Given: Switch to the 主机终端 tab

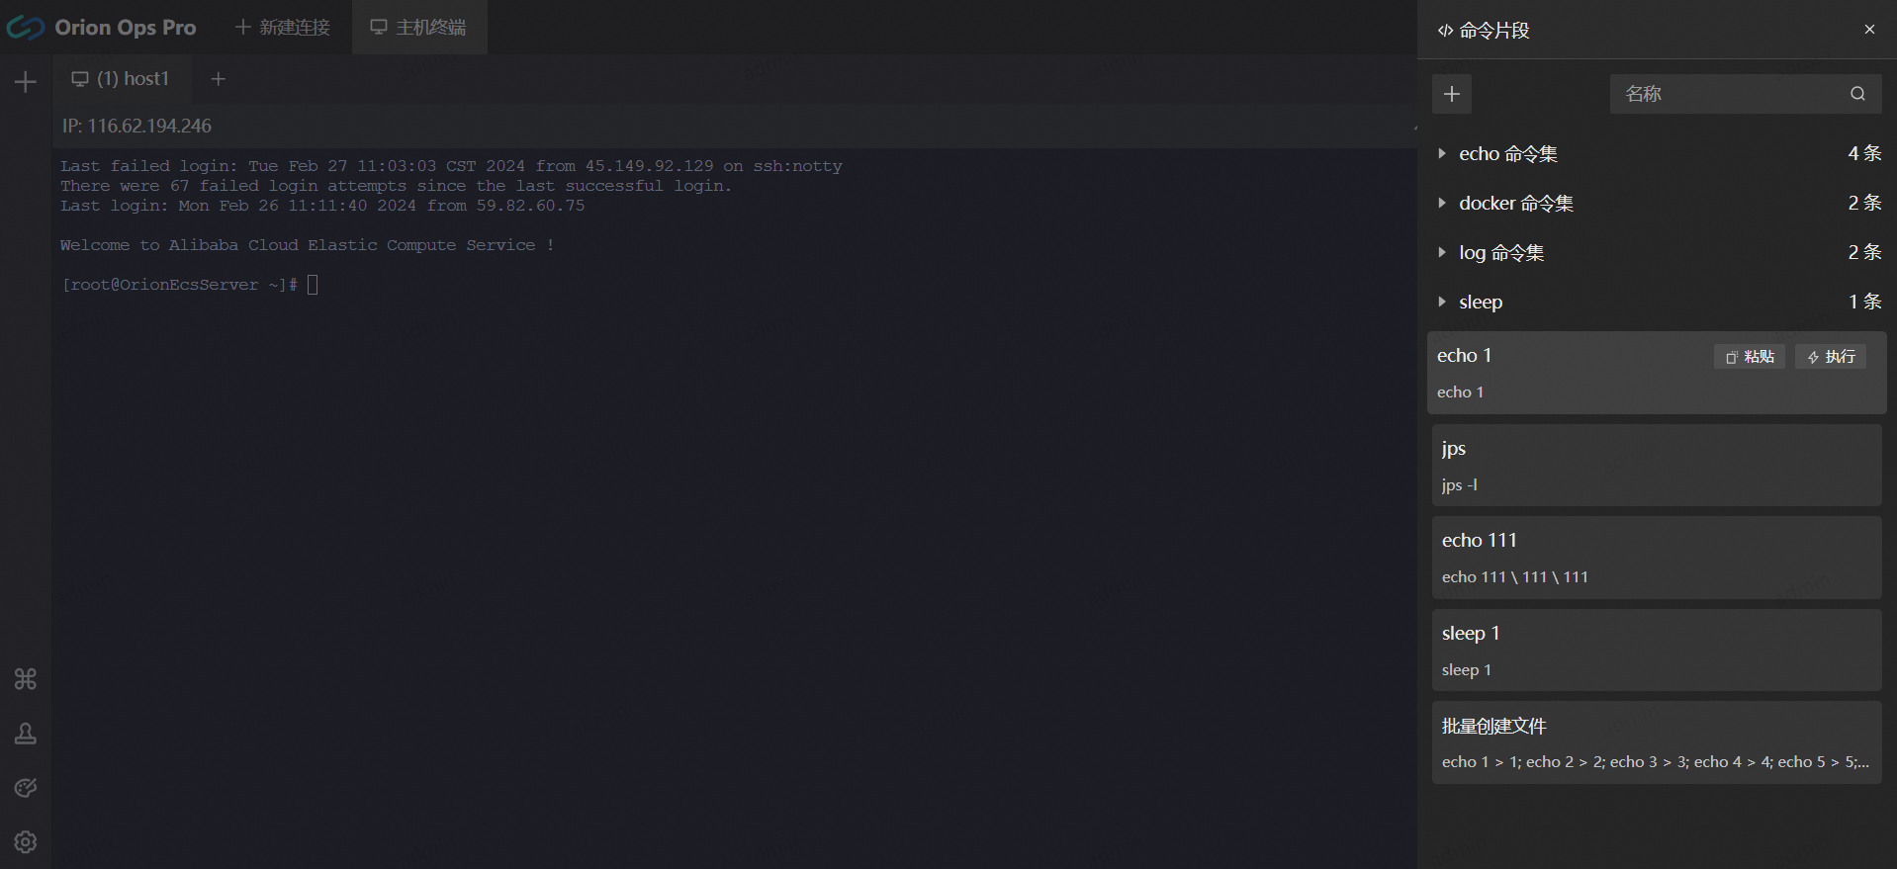Looking at the screenshot, I should click(x=418, y=28).
